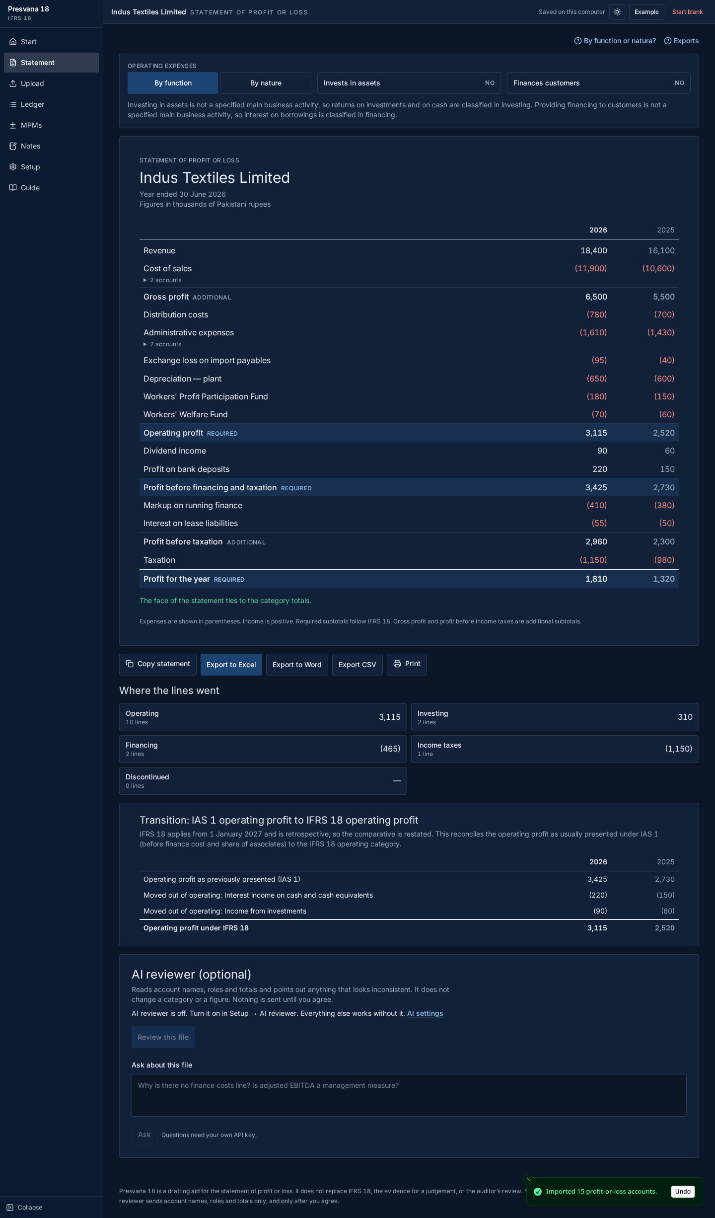Export the statement as CSV
This screenshot has height=1218, width=715.
coord(357,665)
